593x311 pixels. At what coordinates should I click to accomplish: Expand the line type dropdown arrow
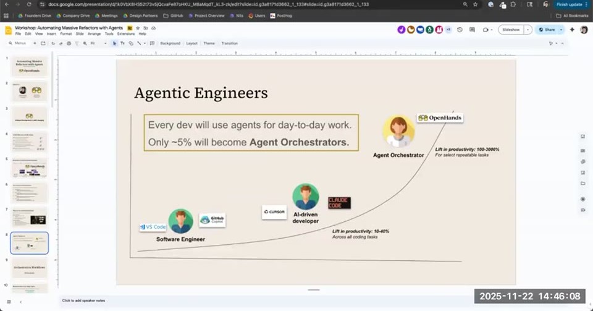coord(145,43)
